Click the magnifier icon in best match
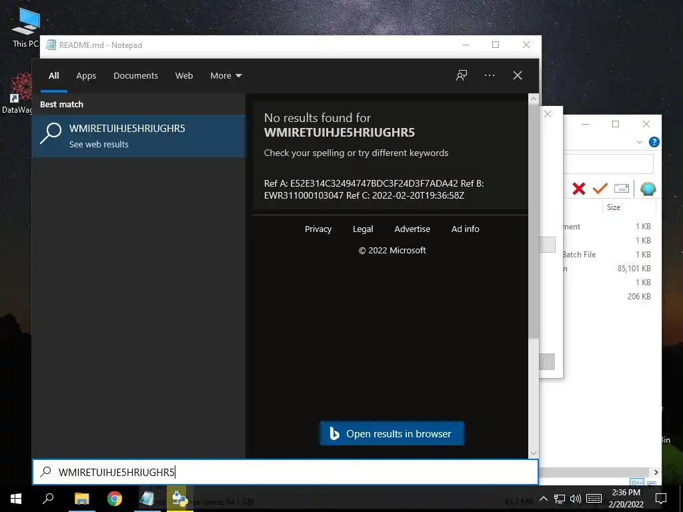 [51, 133]
